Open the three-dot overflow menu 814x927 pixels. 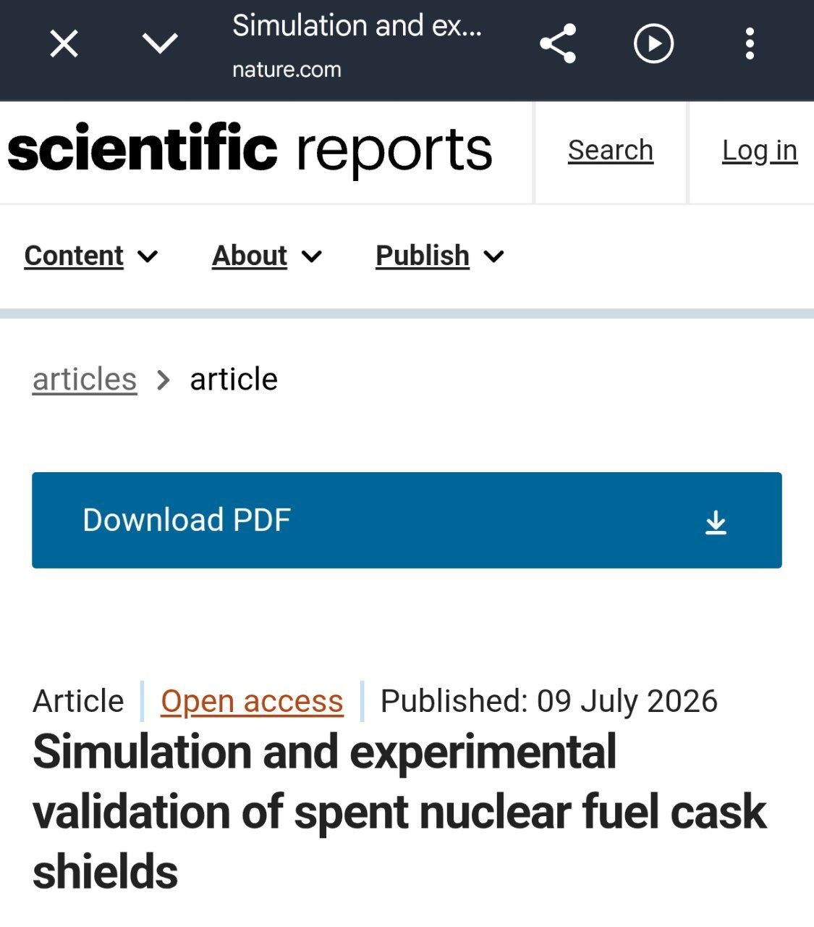pos(750,43)
